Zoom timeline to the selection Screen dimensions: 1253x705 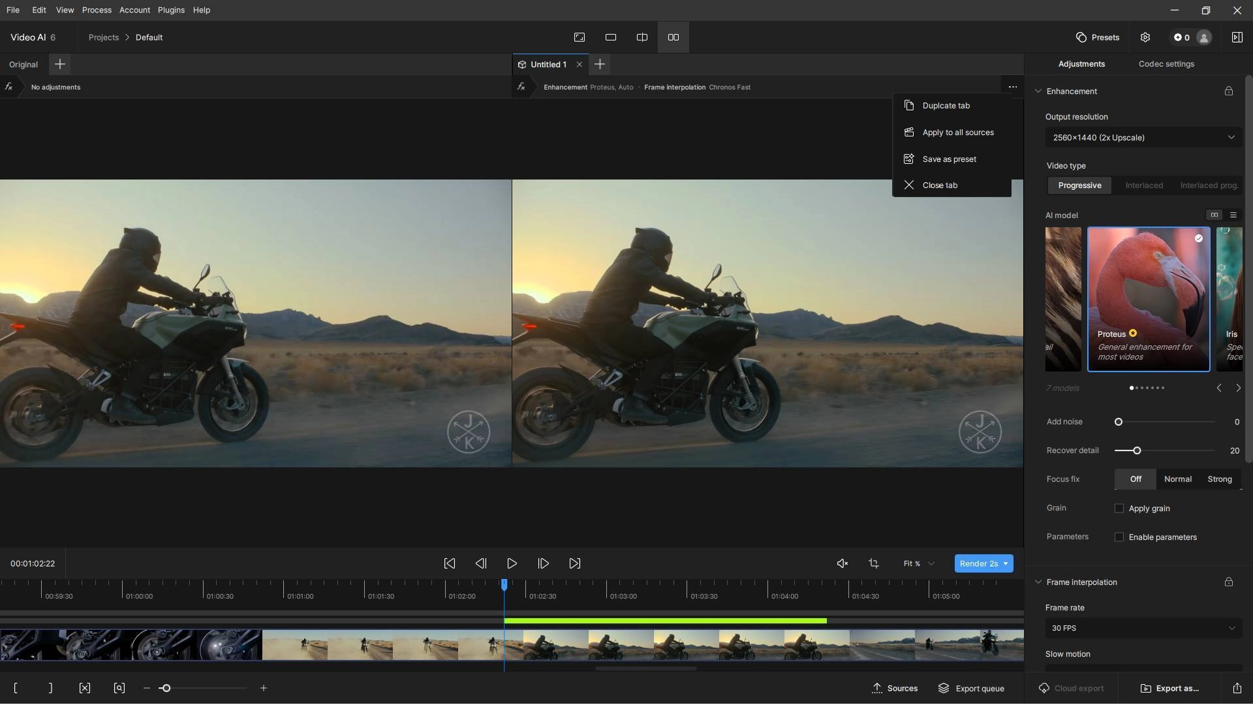pos(119,689)
